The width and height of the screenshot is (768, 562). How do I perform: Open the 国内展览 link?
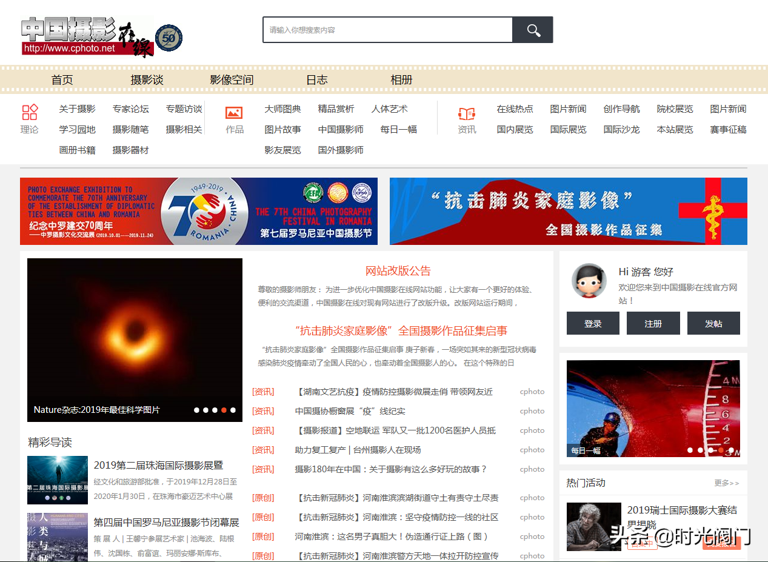515,130
